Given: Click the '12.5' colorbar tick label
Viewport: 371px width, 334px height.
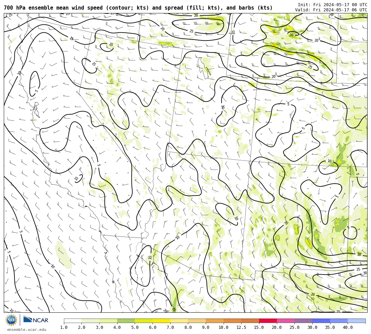Looking at the screenshot, I should 241,327.
